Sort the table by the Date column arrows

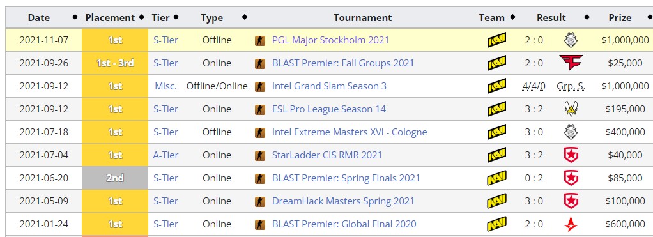(x=75, y=17)
